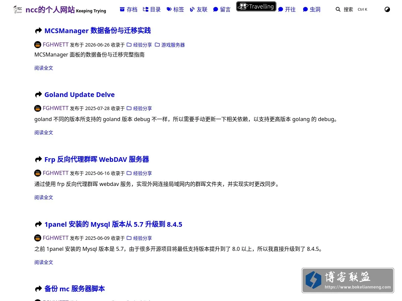The width and height of the screenshot is (402, 301).
Task: Open the ncc的个人网站 home title link
Action: coord(50,10)
